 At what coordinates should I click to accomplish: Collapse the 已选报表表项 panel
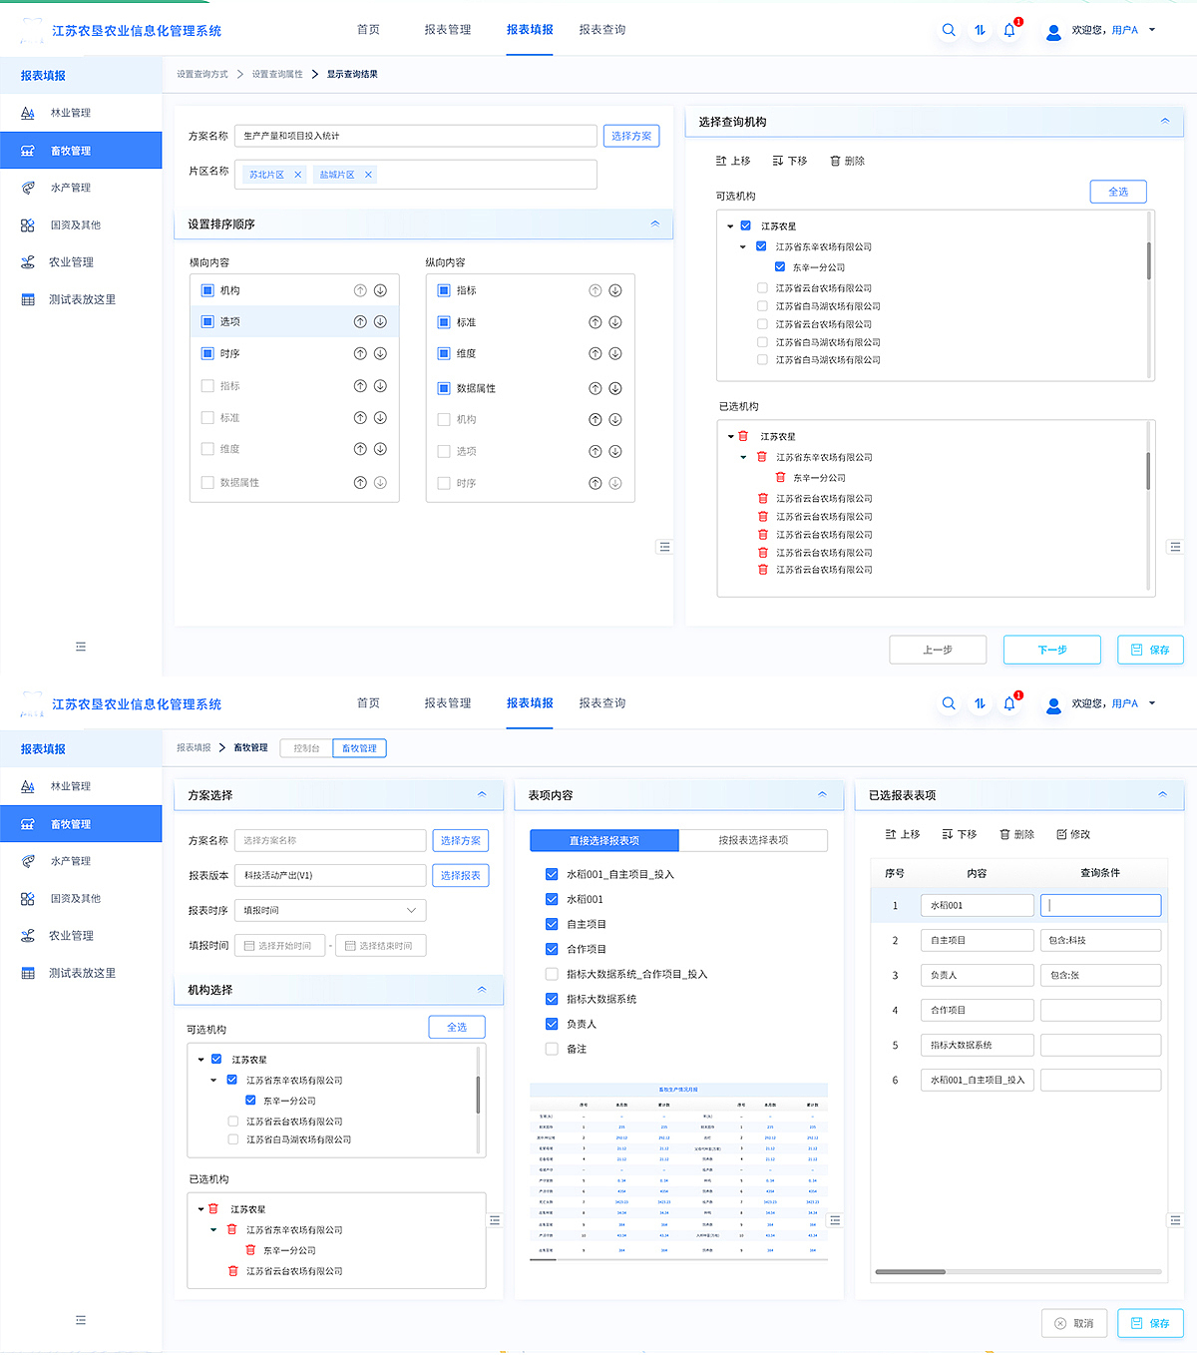click(x=1162, y=794)
